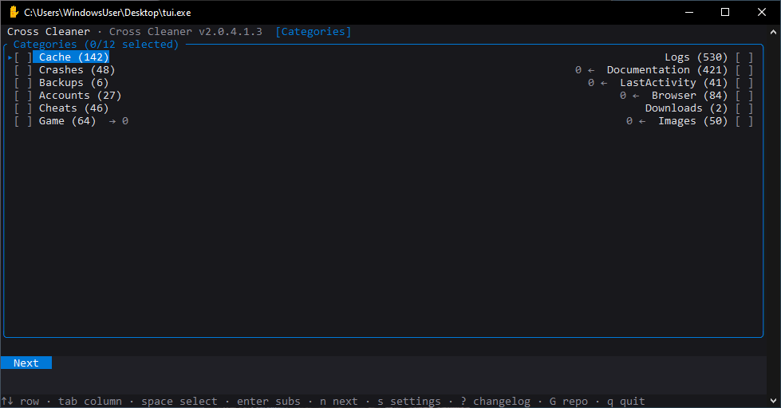Select the Accounts (27) label
Image resolution: width=781 pixels, height=408 pixels.
(81, 96)
